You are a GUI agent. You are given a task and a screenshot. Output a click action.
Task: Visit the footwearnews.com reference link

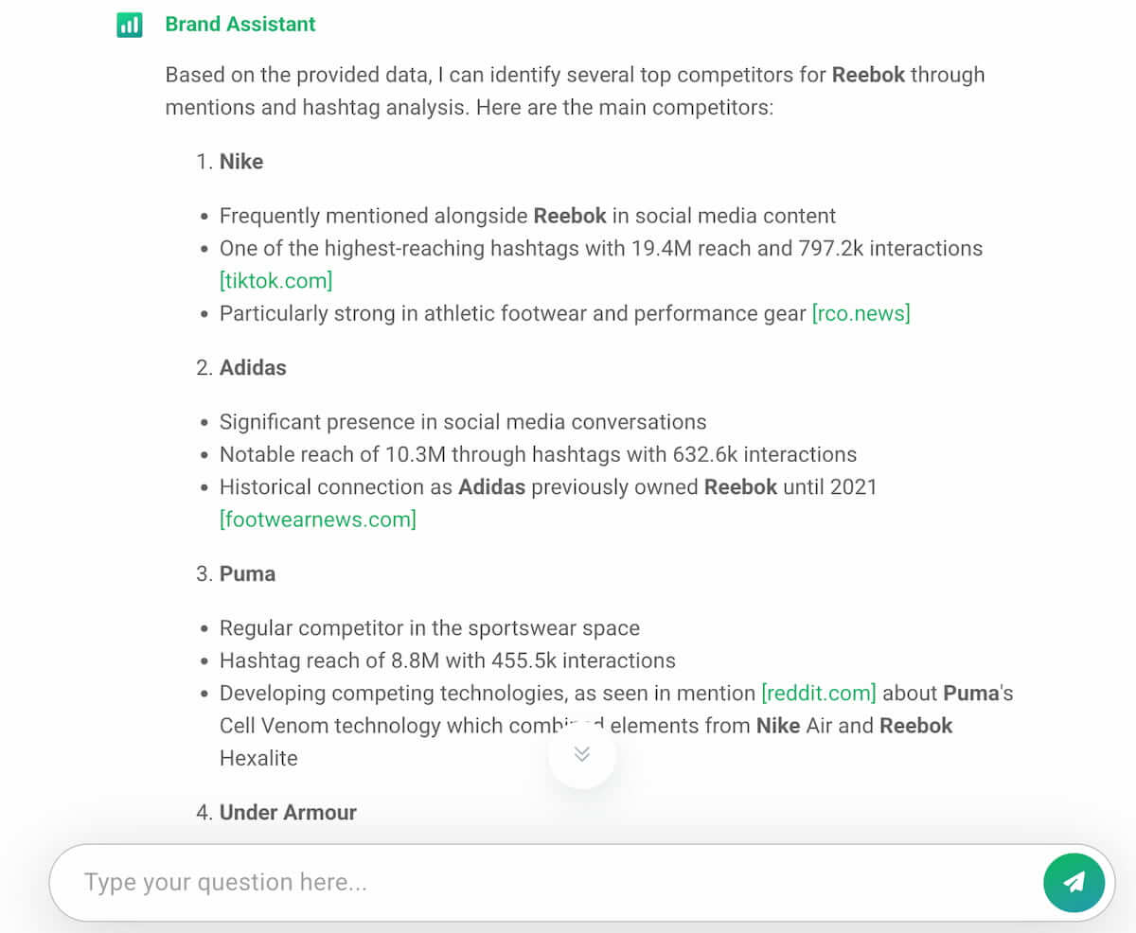click(318, 519)
